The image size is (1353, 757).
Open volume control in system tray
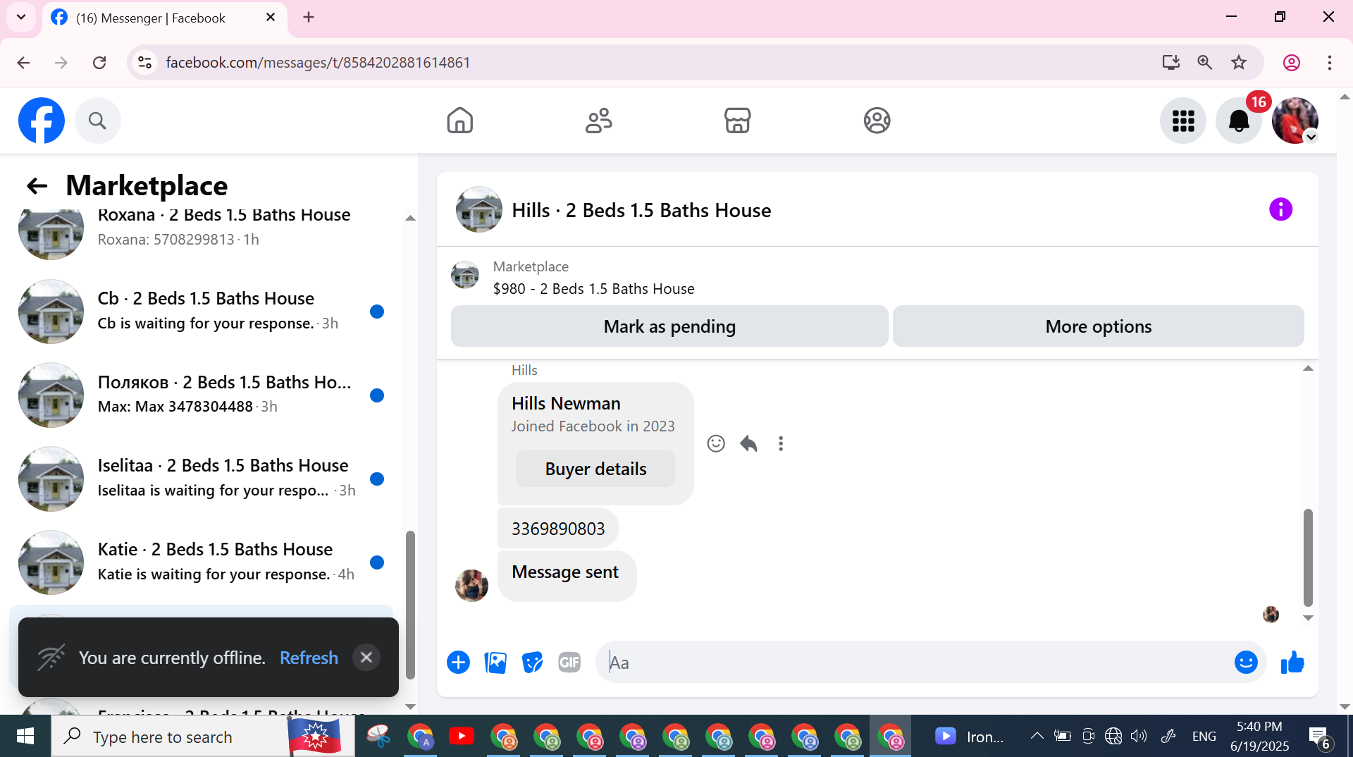(1139, 737)
